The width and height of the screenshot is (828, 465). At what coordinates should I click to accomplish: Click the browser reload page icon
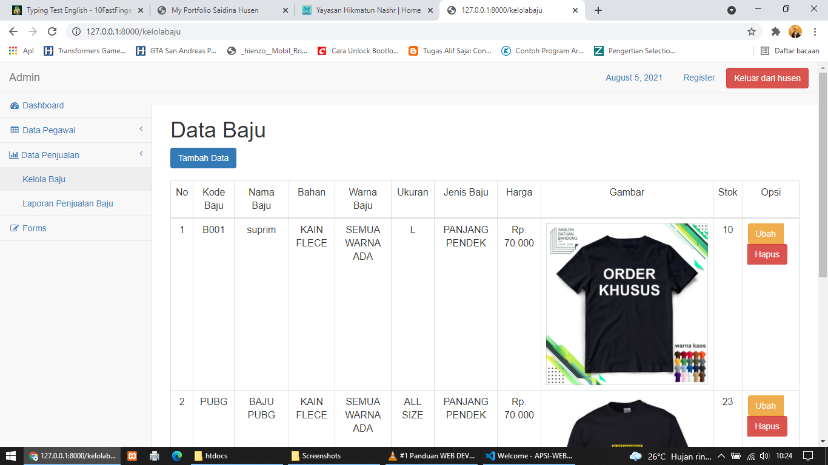point(52,31)
